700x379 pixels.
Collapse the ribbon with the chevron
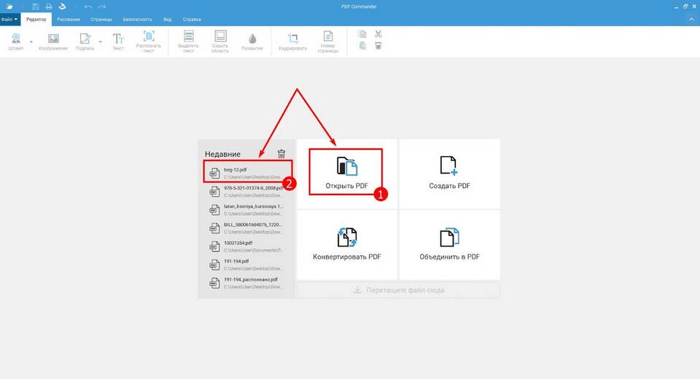[693, 19]
